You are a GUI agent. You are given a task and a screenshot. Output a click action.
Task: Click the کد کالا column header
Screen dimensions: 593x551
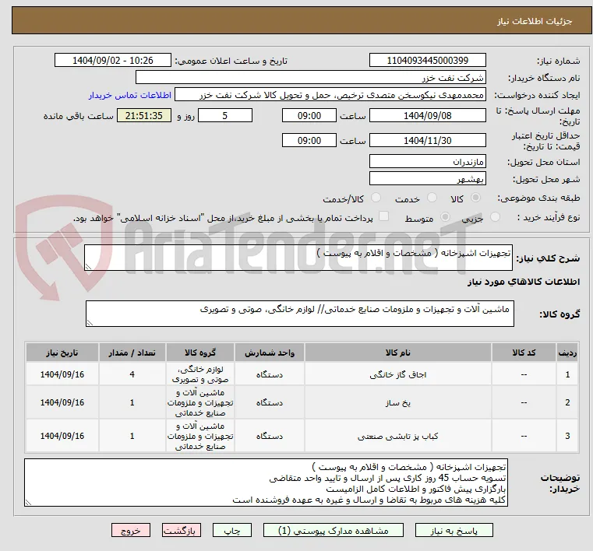point(524,353)
